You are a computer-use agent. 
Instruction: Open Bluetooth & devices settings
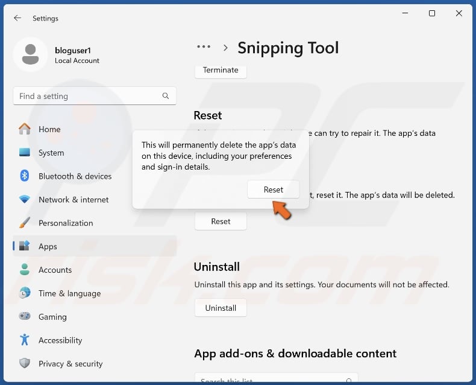[95, 176]
